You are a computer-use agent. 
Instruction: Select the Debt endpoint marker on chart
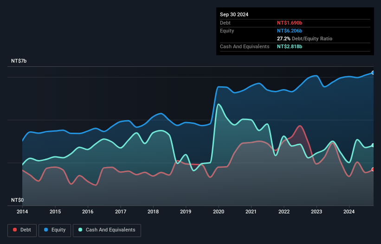pyautogui.click(x=373, y=169)
